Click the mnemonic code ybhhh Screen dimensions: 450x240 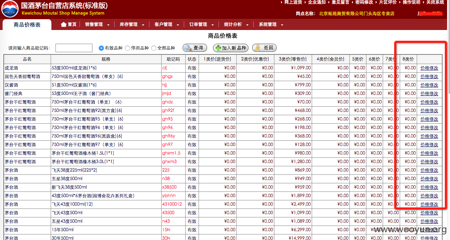coord(169,196)
